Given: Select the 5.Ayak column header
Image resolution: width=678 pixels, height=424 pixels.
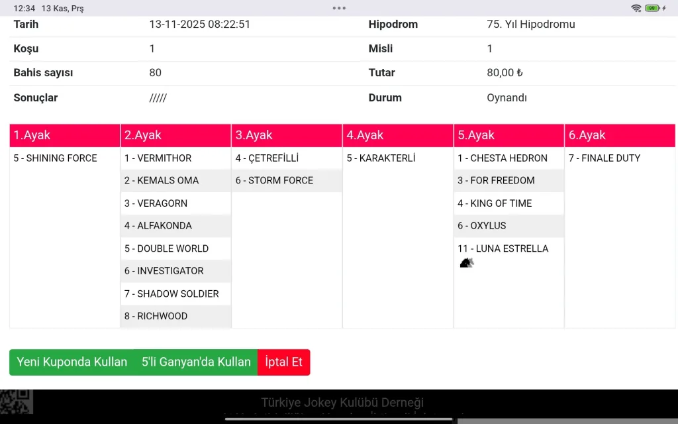Looking at the screenshot, I should (x=508, y=135).
